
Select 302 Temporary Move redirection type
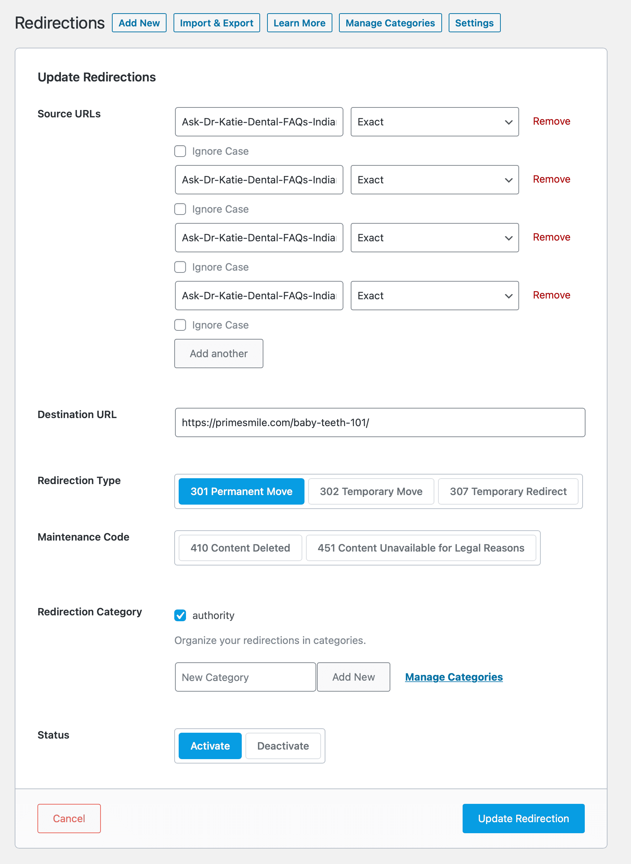[371, 491]
